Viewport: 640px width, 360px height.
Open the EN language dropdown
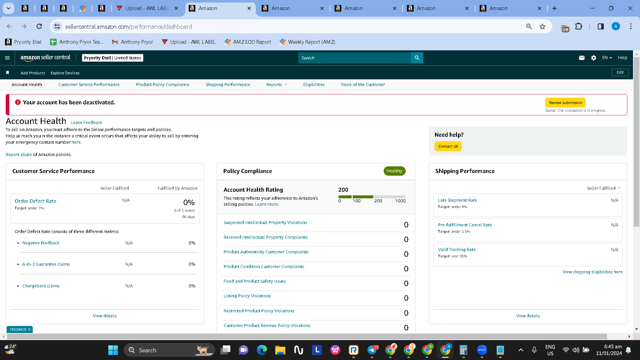click(x=607, y=58)
